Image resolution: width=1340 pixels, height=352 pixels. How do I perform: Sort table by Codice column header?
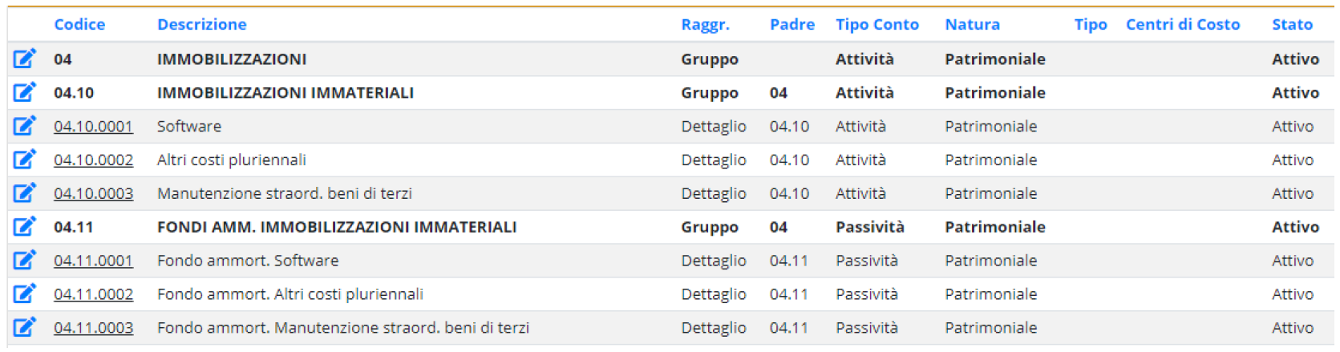click(79, 25)
